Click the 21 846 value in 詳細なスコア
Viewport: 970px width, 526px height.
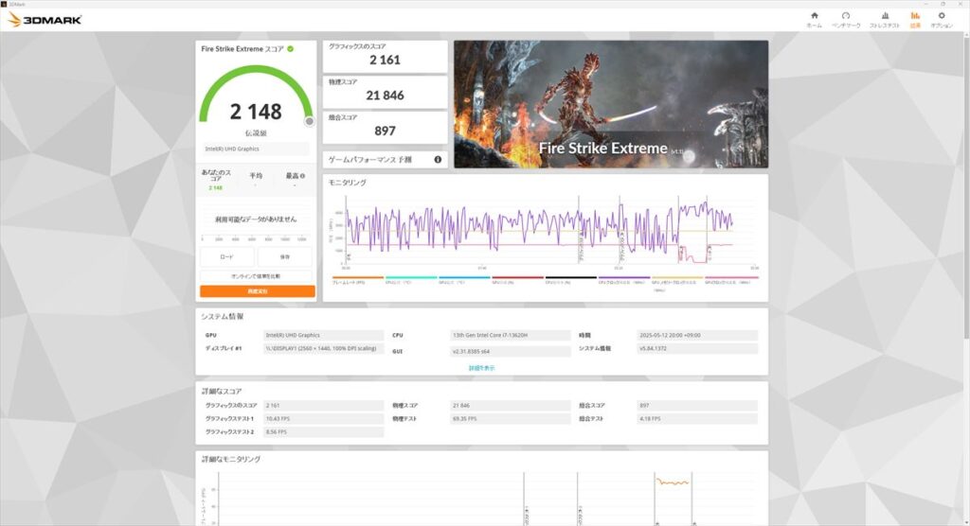511,406
